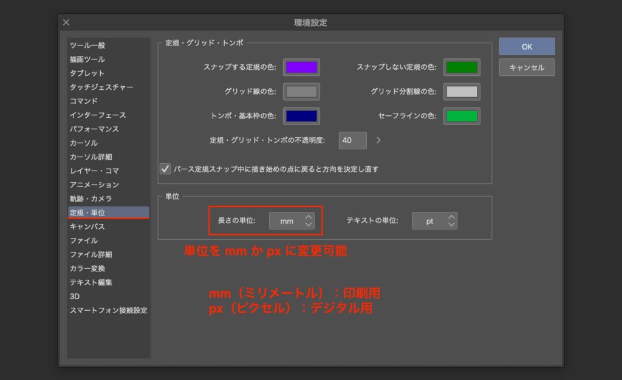Image resolution: width=622 pixels, height=380 pixels.
Task: Open グリッド線の色 gray swatch
Action: point(301,92)
